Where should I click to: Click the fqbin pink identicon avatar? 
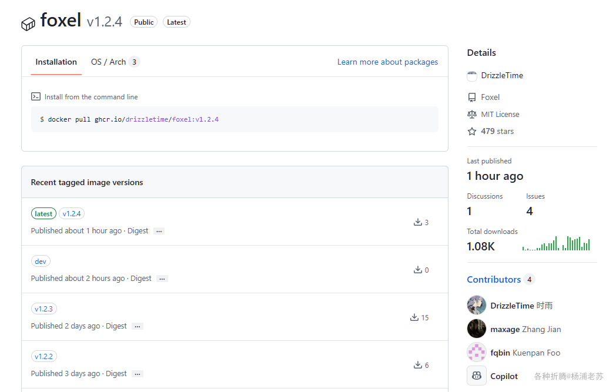tap(477, 352)
